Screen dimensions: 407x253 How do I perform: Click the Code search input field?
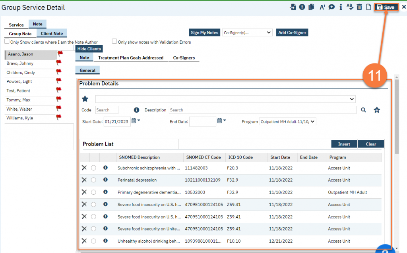click(107, 110)
